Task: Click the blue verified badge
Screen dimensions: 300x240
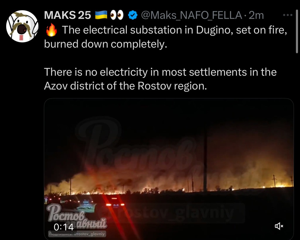Action: [133, 15]
